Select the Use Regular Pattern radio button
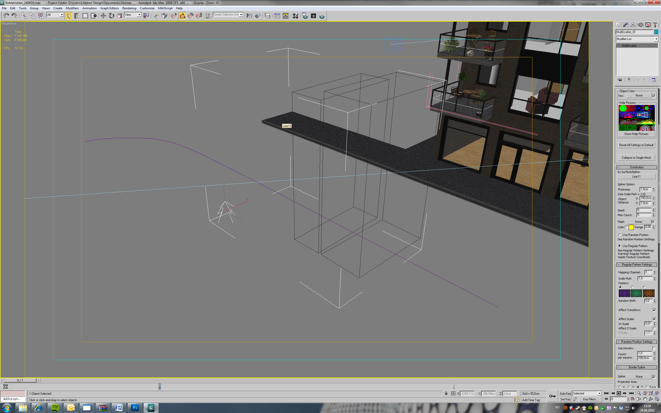This screenshot has height=413, width=661. pos(619,245)
